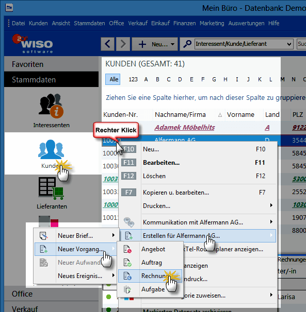Select Neu... in the context menu
The width and height of the screenshot is (306, 312).
(198, 149)
